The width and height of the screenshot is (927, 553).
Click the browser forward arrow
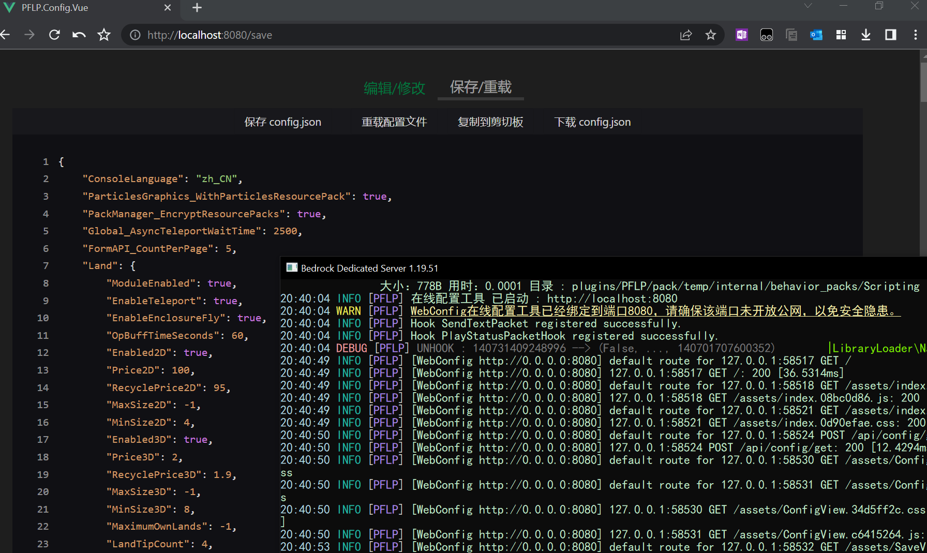pyautogui.click(x=29, y=35)
